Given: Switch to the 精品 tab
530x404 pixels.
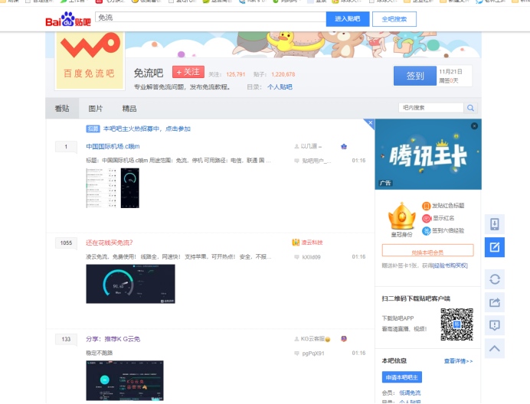Looking at the screenshot, I should click(129, 109).
